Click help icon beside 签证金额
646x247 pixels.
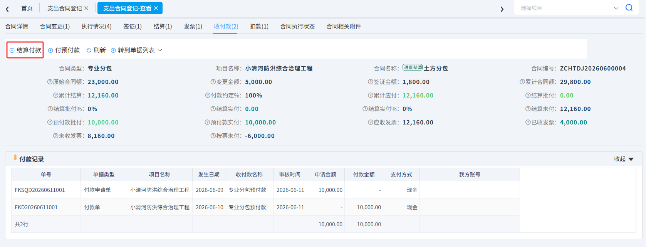point(371,82)
